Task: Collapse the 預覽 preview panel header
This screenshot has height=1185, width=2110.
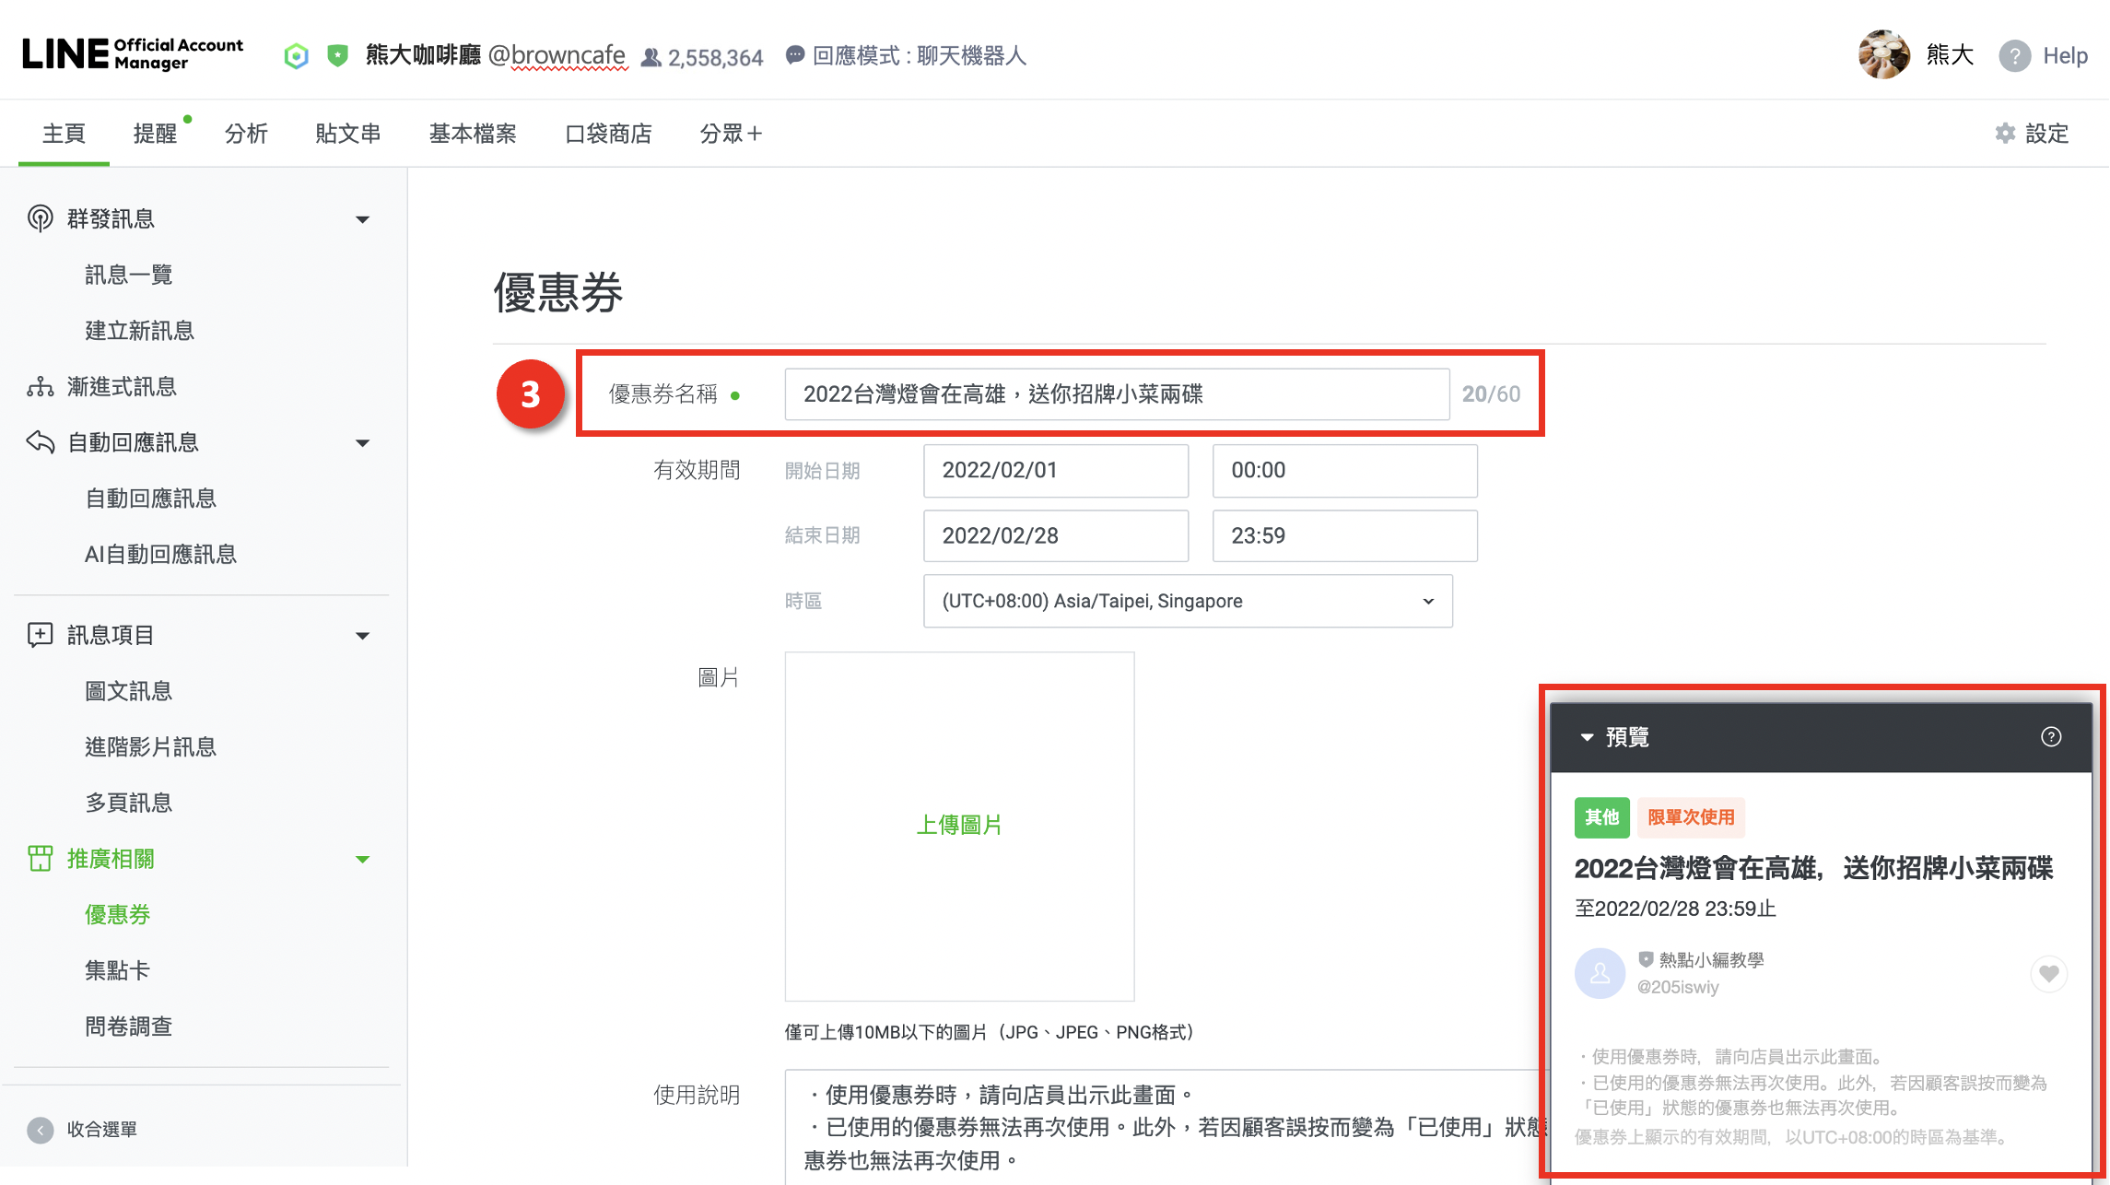Action: click(x=1587, y=737)
